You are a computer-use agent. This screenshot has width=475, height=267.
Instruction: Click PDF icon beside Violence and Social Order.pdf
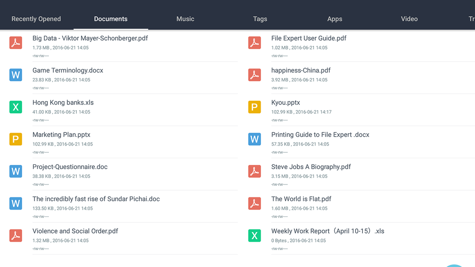coord(16,235)
